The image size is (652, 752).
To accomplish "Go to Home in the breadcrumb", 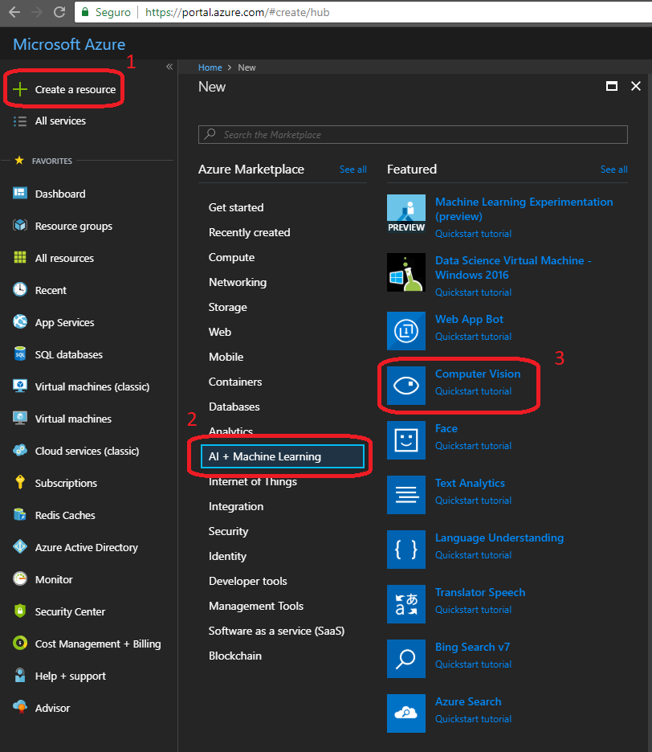I will point(210,67).
